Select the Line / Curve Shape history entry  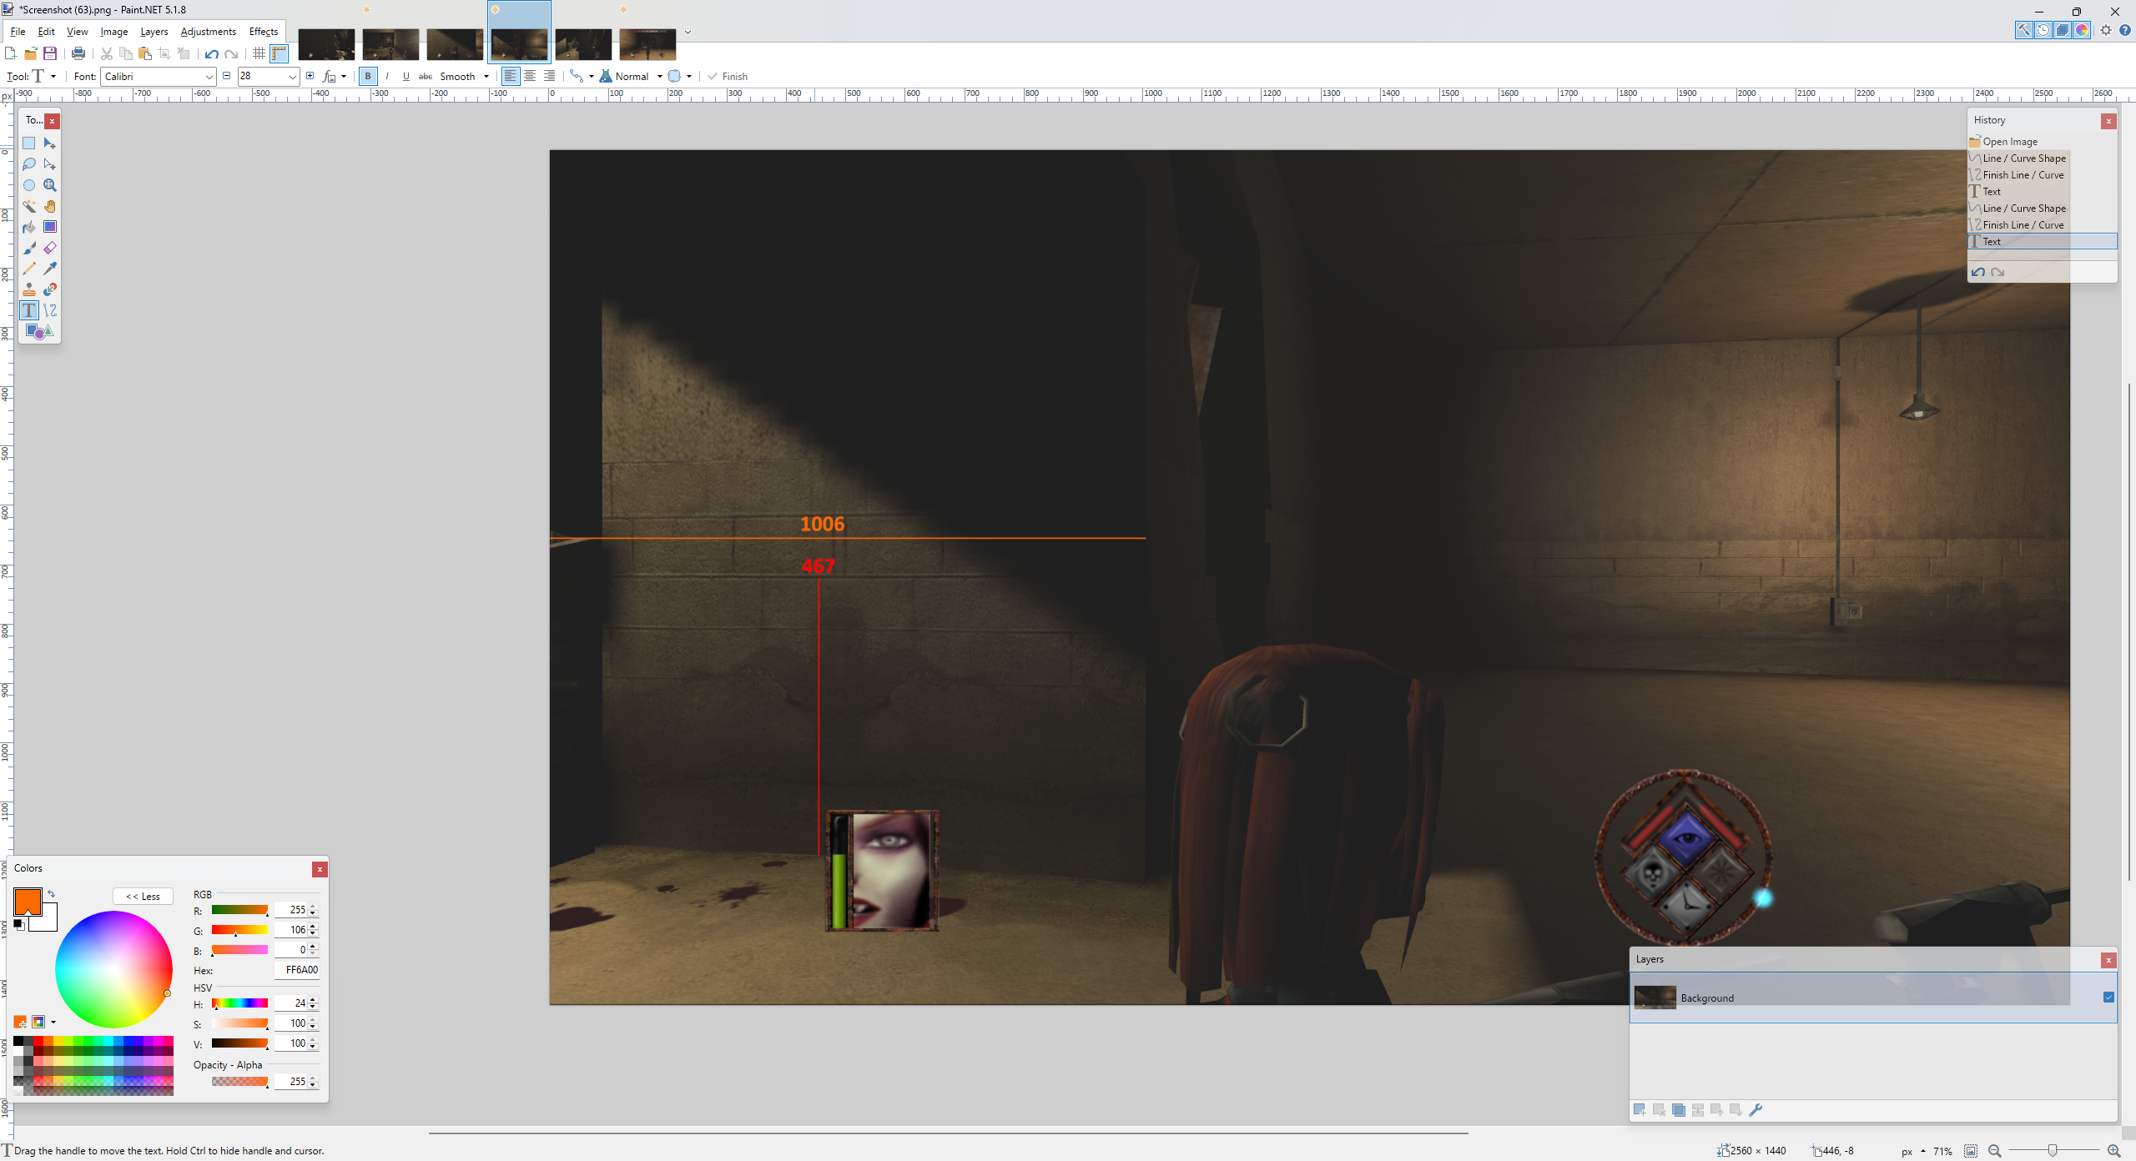click(x=2023, y=158)
